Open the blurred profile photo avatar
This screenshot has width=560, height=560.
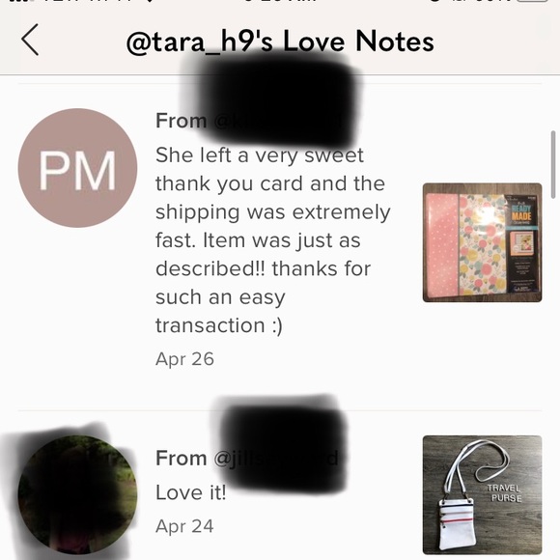coord(77,494)
